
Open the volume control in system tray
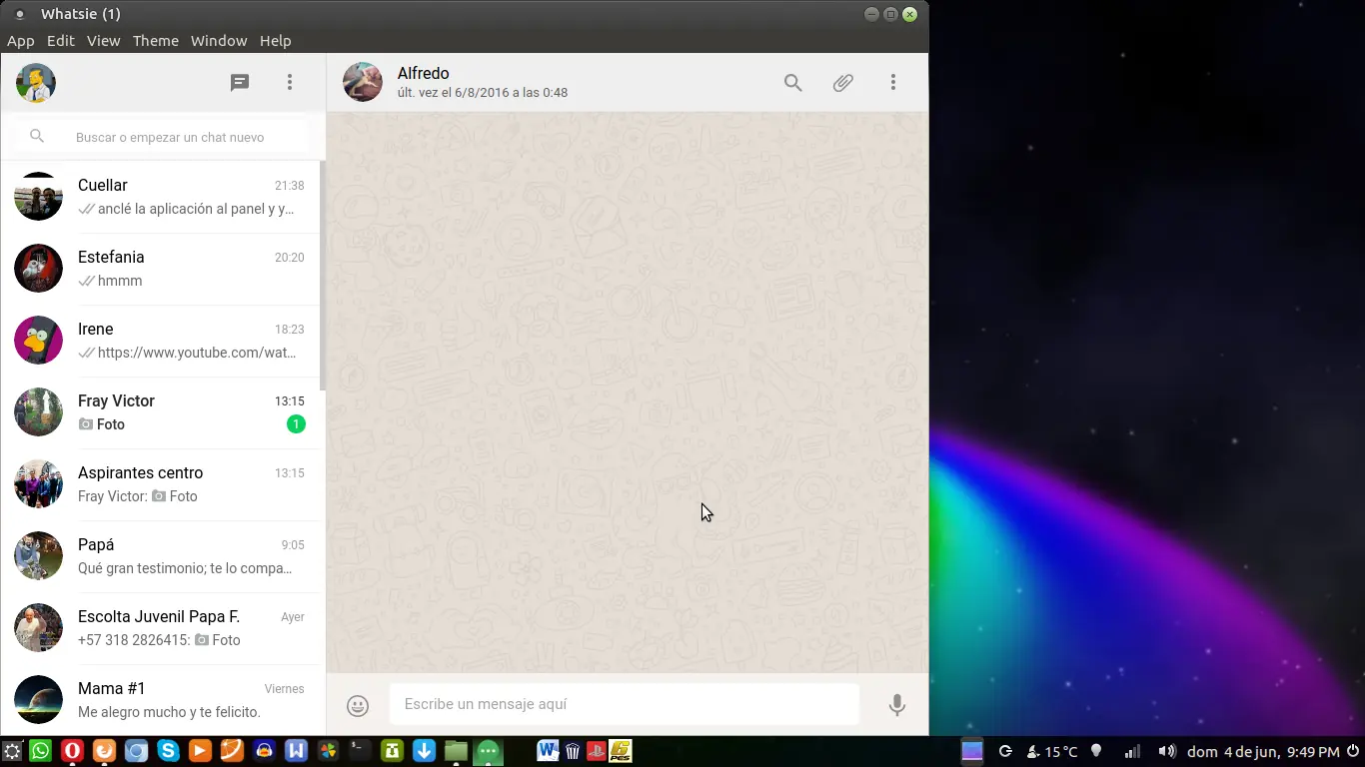[x=1166, y=751]
